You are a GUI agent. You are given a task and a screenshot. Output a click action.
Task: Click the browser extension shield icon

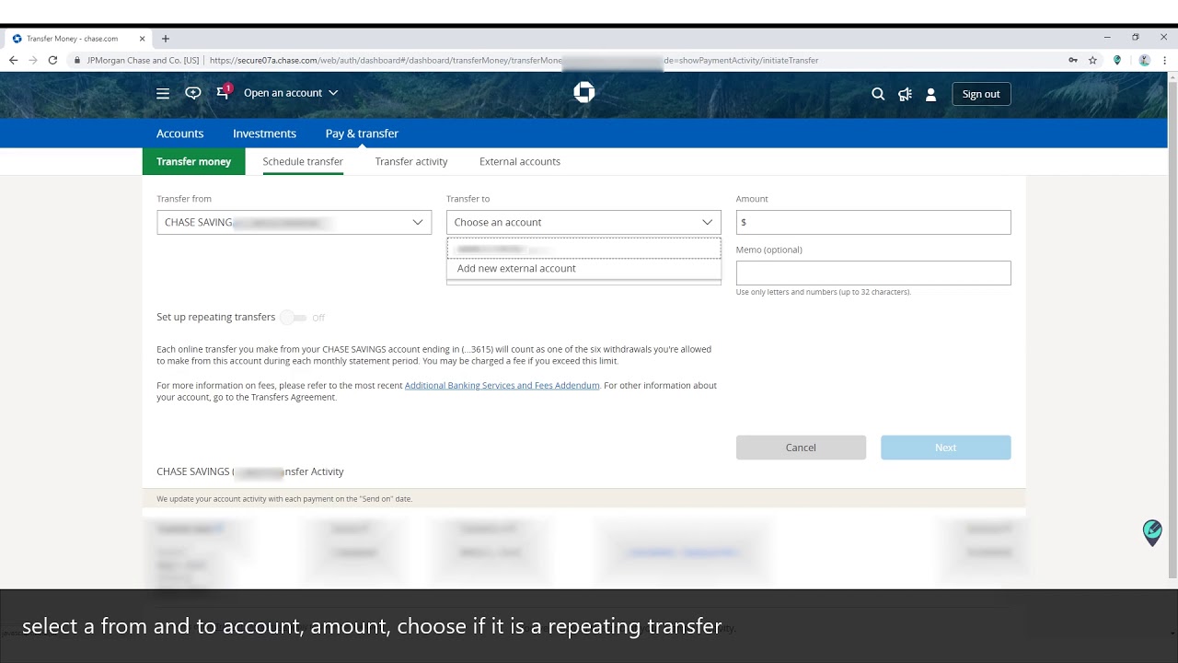point(1117,60)
